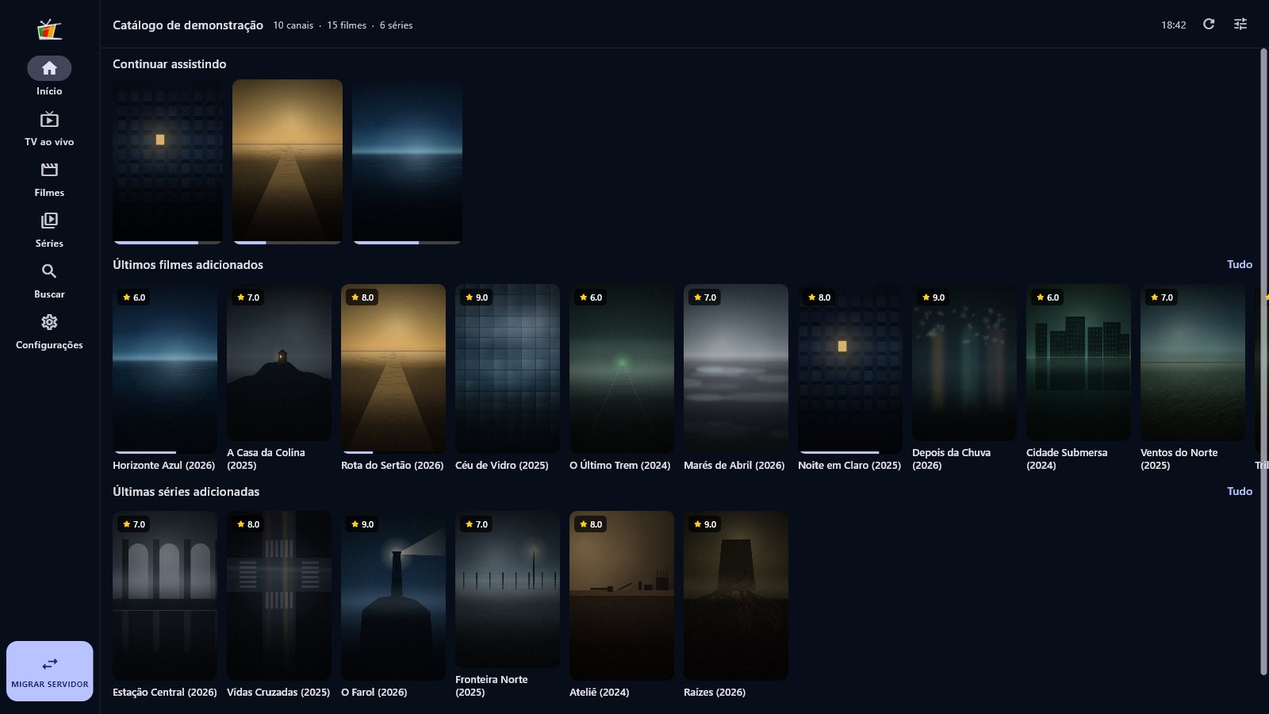Open the A Casa da Colina poster
The height and width of the screenshot is (714, 1269).
(279, 363)
